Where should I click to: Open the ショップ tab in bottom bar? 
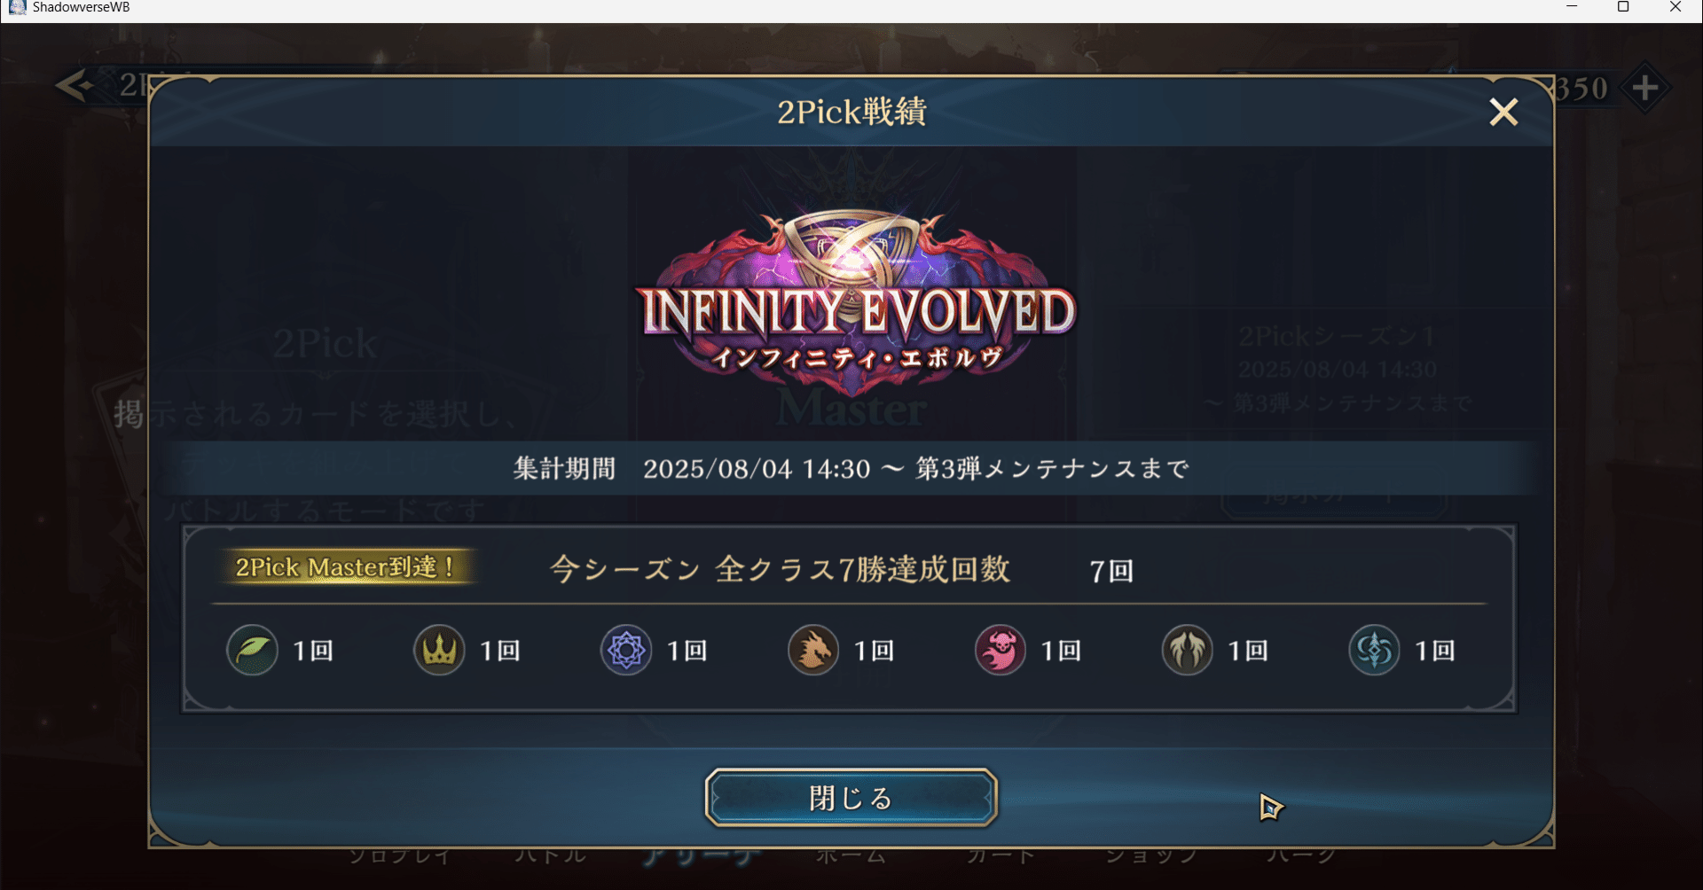click(1151, 855)
